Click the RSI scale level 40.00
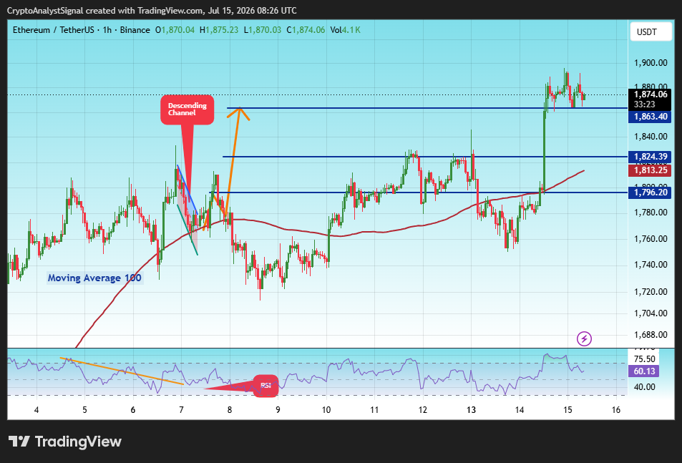 [x=645, y=387]
